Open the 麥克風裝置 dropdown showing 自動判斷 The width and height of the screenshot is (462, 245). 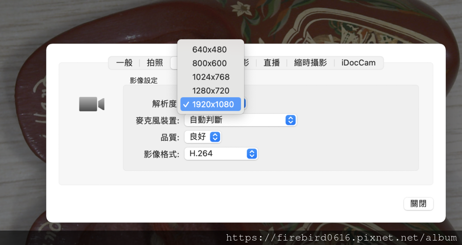(x=240, y=120)
